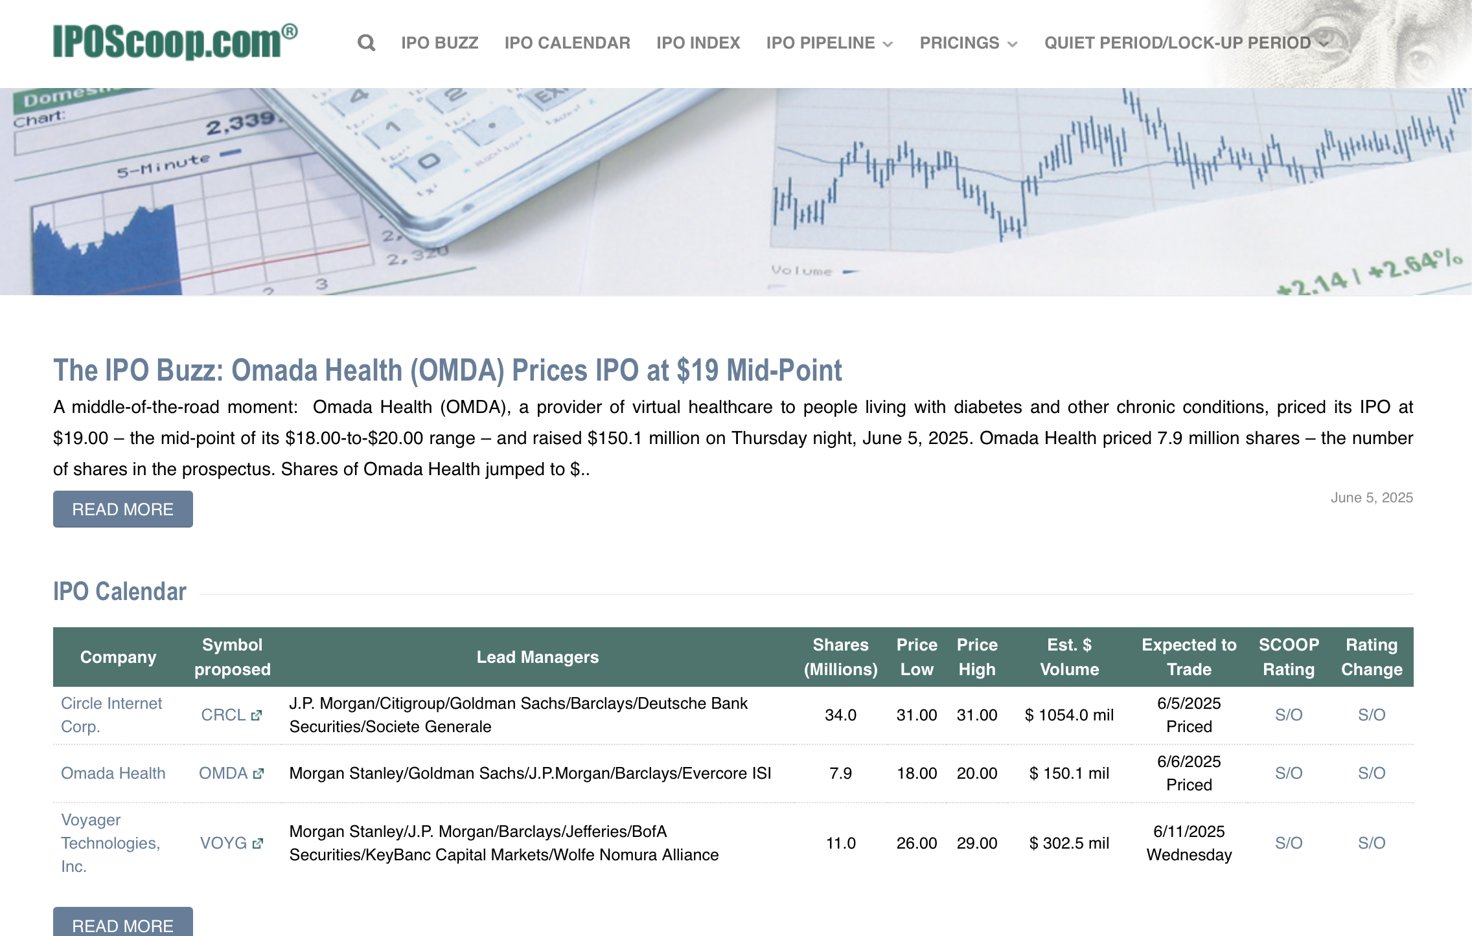The image size is (1472, 936).
Task: Click SCOOP Rating S/O for Omada Health
Action: pyautogui.click(x=1289, y=774)
